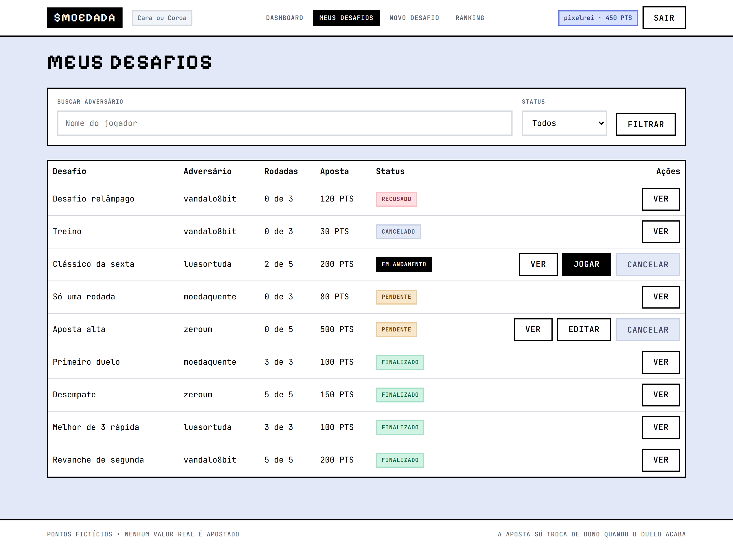Focus the Nome do jogador search field
Image resolution: width=733 pixels, height=549 pixels.
click(285, 123)
